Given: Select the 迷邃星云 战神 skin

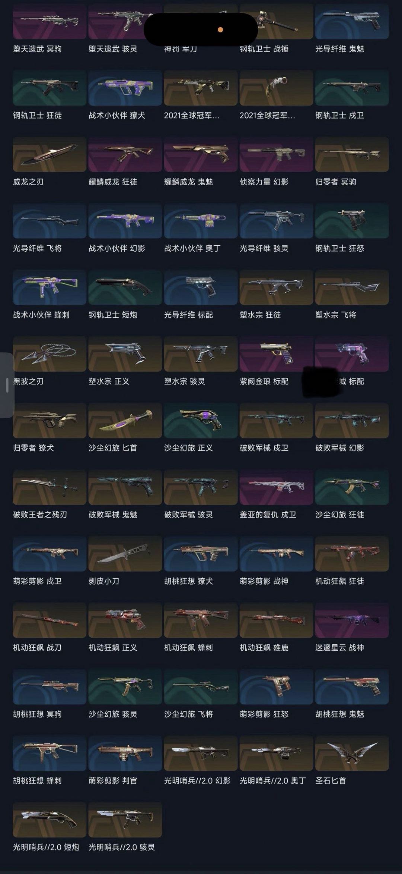Looking at the screenshot, I should pos(352,620).
